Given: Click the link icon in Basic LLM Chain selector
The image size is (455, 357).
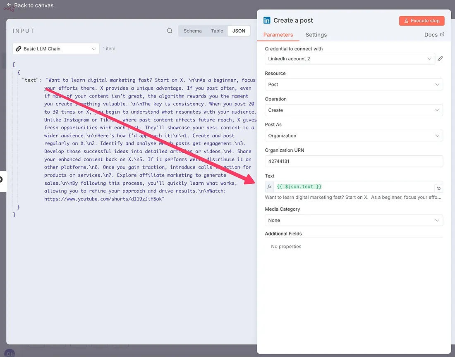Looking at the screenshot, I should point(18,49).
